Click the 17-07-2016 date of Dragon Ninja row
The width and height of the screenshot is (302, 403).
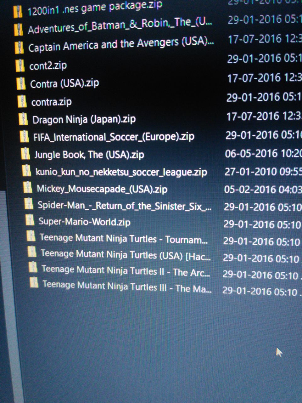click(x=253, y=116)
